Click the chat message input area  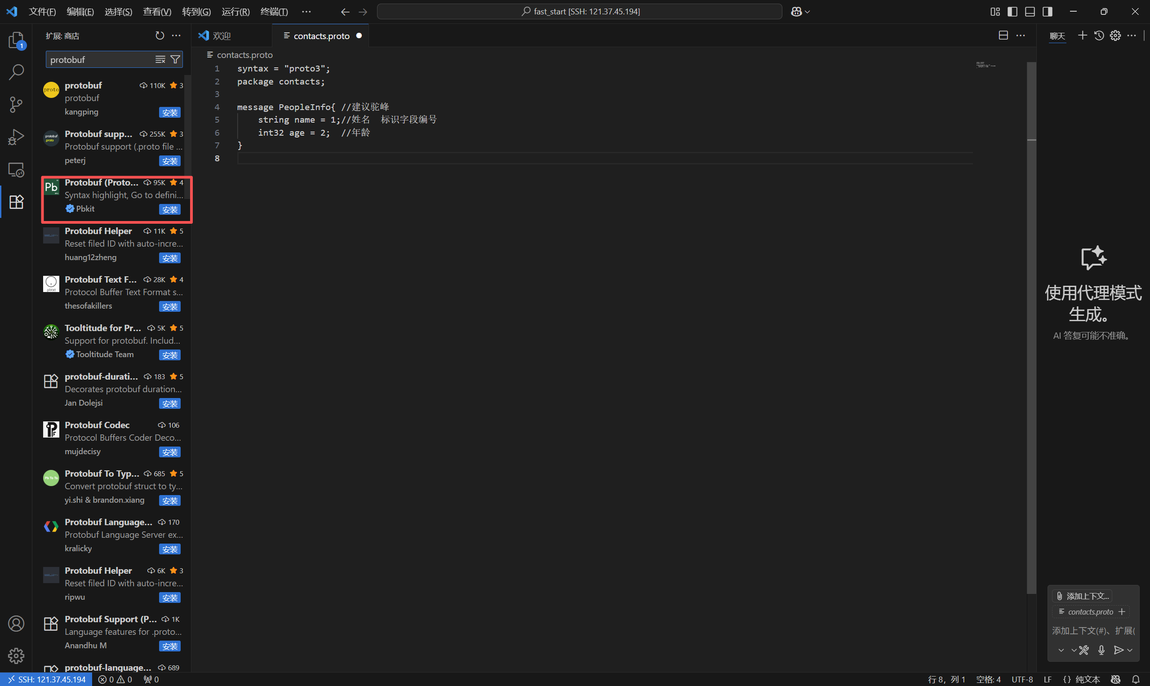(x=1093, y=631)
